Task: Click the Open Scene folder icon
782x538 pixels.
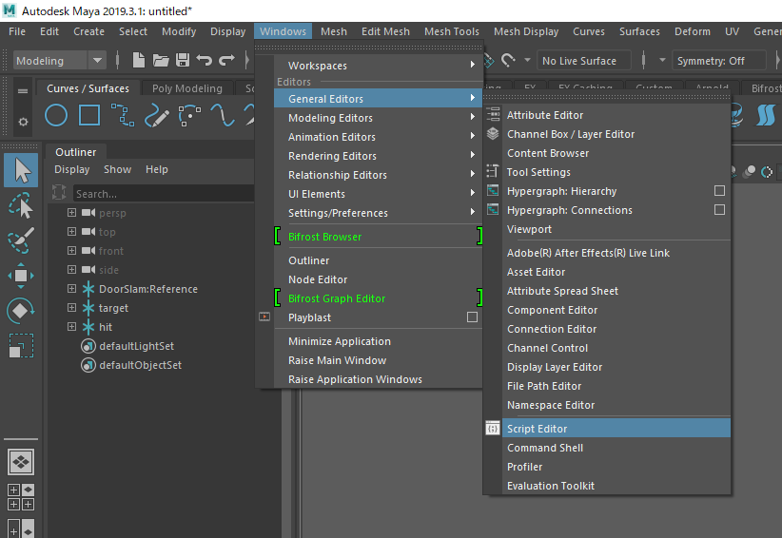Action: click(x=161, y=60)
